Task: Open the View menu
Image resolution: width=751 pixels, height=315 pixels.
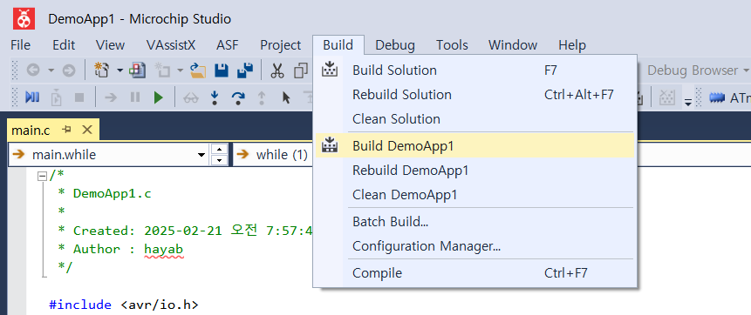Action: (110, 45)
